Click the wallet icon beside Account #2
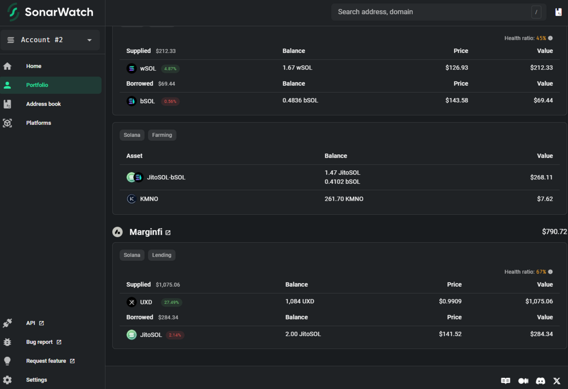This screenshot has width=568, height=389. coord(11,40)
